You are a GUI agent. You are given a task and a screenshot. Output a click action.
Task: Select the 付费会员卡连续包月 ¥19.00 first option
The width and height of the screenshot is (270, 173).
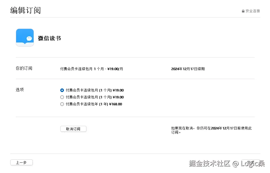tap(62, 90)
